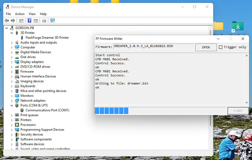Click the back navigation arrow in the toolbar
Image resolution: width=252 pixels, height=160 pixels.
click(6, 20)
